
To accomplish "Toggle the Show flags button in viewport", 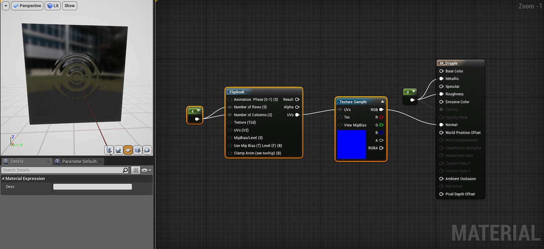I will click(x=69, y=6).
